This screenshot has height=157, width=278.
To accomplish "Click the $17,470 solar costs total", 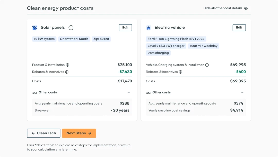I will (125, 81).
